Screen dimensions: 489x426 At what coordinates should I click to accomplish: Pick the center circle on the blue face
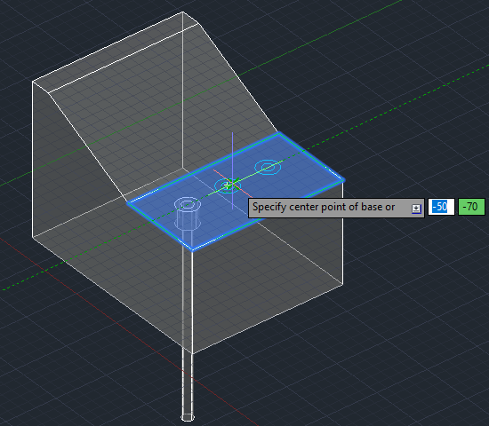(228, 186)
